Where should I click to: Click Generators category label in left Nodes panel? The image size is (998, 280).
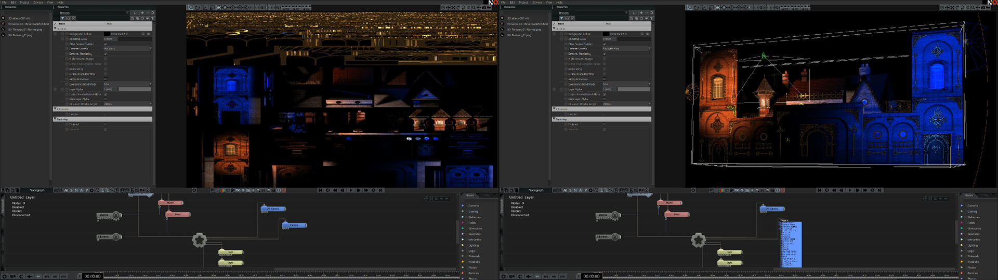pyautogui.click(x=475, y=228)
